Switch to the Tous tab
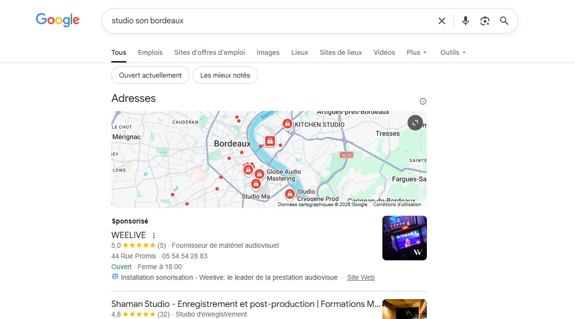Viewport: 575px width, 319px height. [x=119, y=52]
